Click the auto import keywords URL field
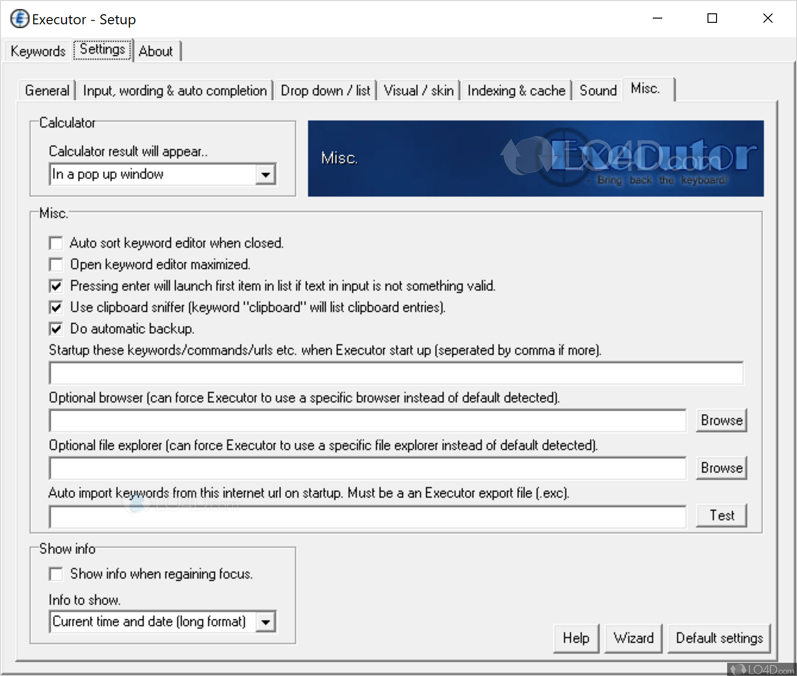This screenshot has width=797, height=676. [368, 517]
